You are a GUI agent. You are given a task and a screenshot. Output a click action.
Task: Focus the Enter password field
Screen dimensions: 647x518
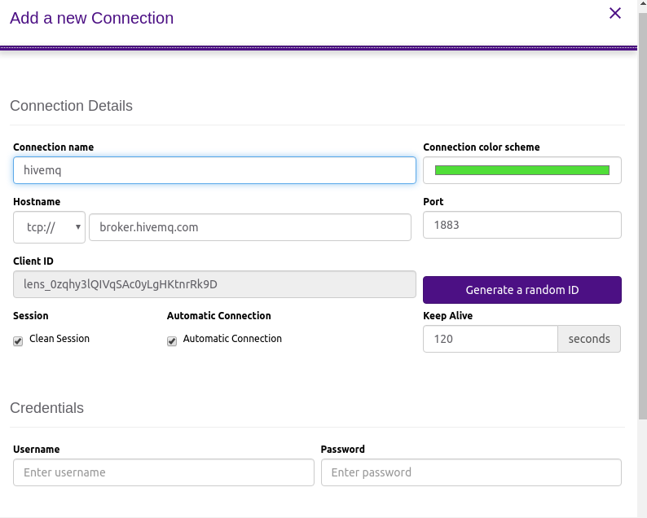click(x=471, y=472)
